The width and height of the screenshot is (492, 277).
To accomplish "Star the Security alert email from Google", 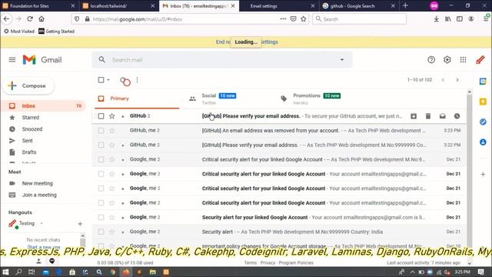I will [x=112, y=232].
